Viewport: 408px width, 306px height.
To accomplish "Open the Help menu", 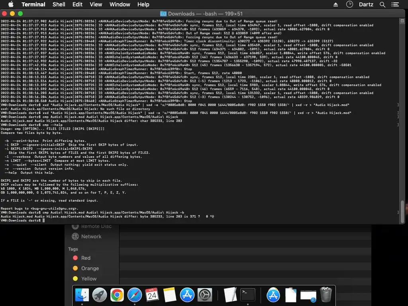I will pyautogui.click(x=143, y=4).
